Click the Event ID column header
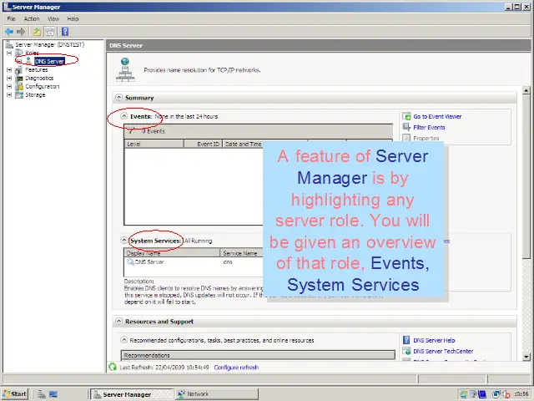This screenshot has height=401, width=534. (204, 144)
